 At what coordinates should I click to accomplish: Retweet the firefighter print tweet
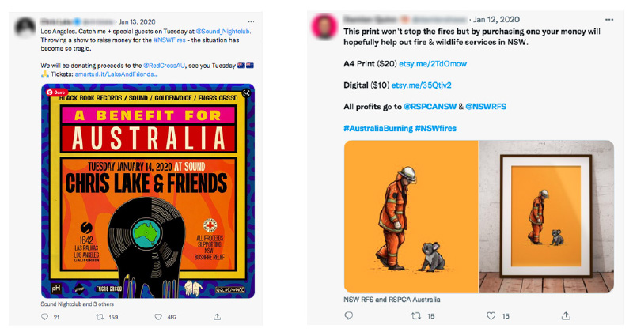point(416,315)
